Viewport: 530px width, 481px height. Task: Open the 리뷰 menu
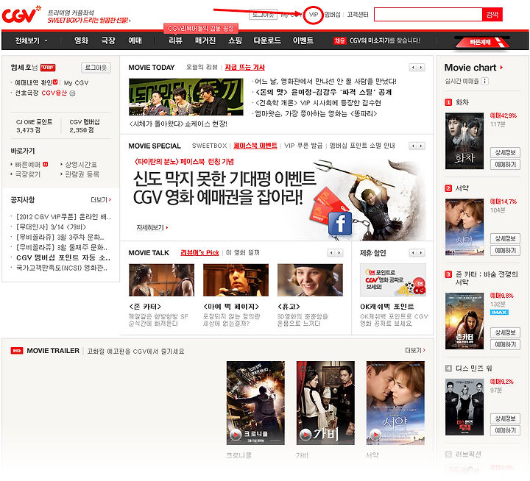click(x=175, y=40)
